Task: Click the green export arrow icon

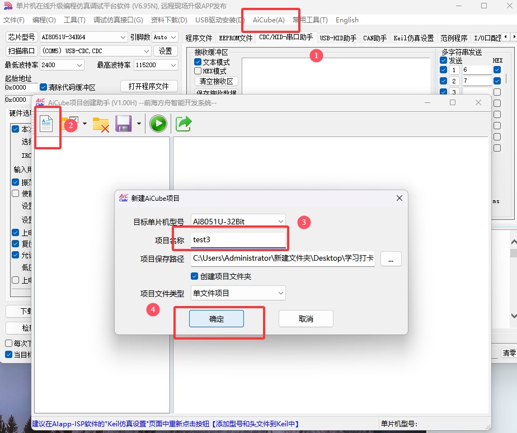Action: pyautogui.click(x=184, y=124)
